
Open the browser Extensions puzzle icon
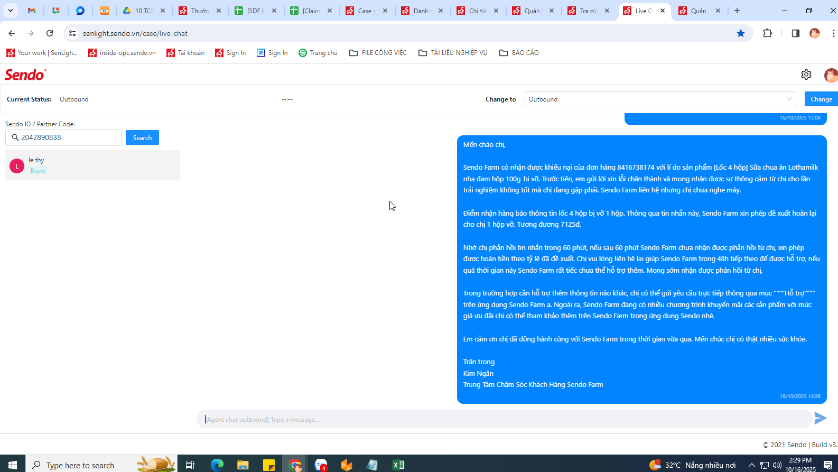pyautogui.click(x=768, y=33)
